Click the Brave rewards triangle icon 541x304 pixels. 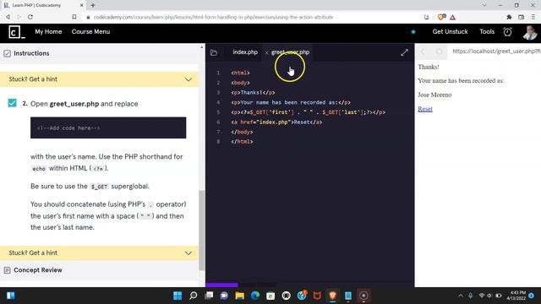coord(452,17)
